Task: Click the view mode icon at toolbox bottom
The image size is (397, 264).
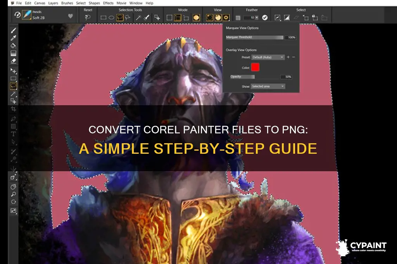Action: [x=14, y=211]
